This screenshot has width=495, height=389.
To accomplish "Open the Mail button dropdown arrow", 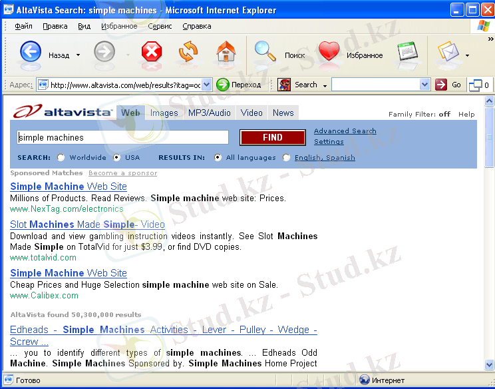I will pyautogui.click(x=467, y=55).
